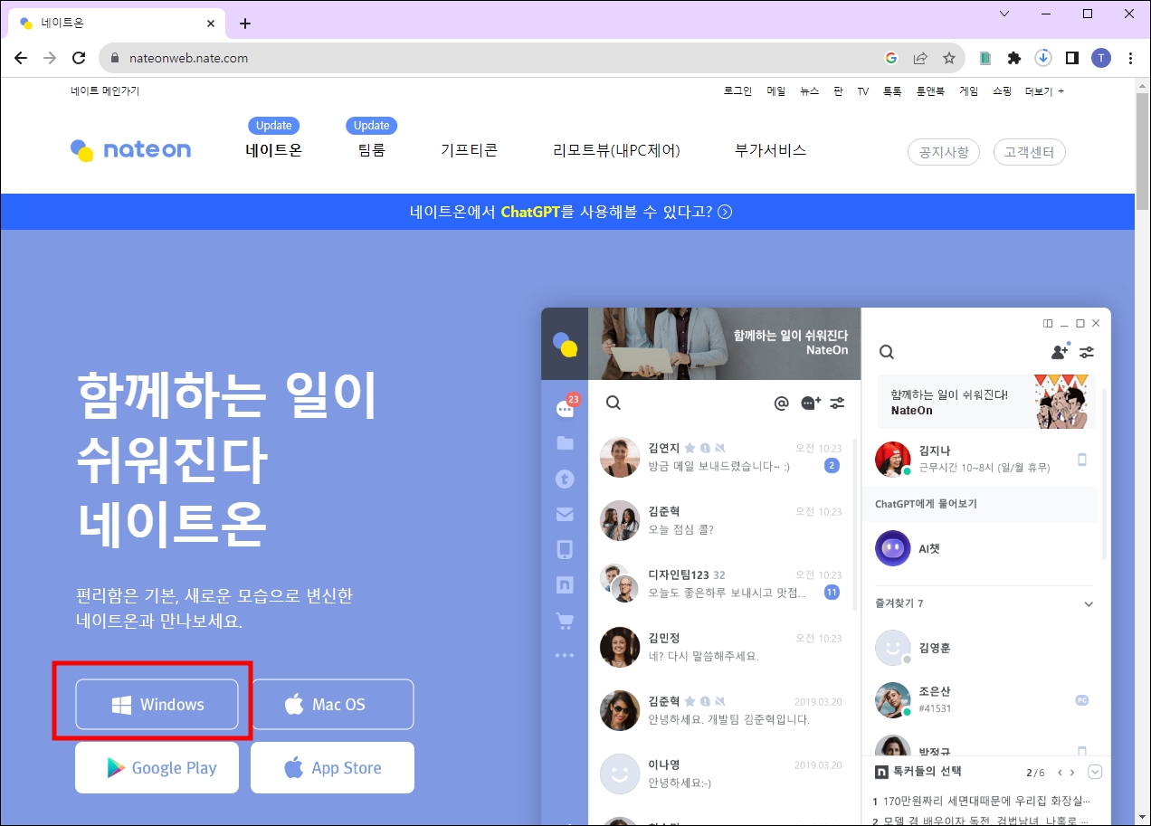Open the mail envelope icon in sidebar
Viewport: 1151px width, 826px height.
pos(565,514)
